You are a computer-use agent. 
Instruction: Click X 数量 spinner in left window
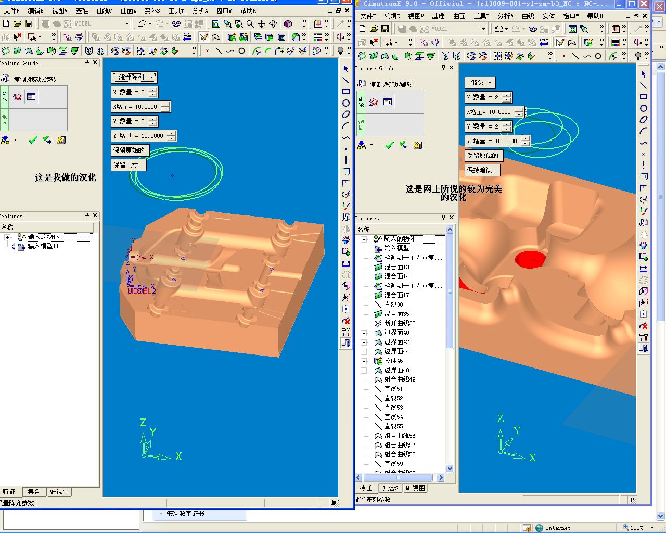(x=152, y=92)
